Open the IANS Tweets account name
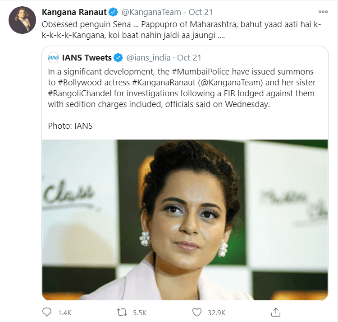 [87, 58]
